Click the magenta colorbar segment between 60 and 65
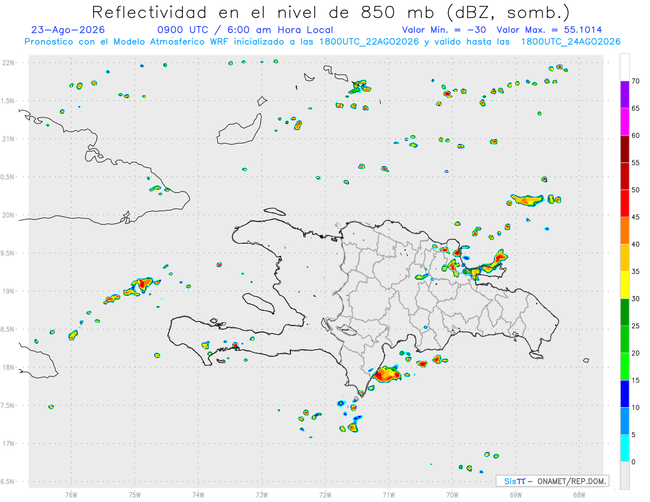650x502 pixels. point(625,122)
